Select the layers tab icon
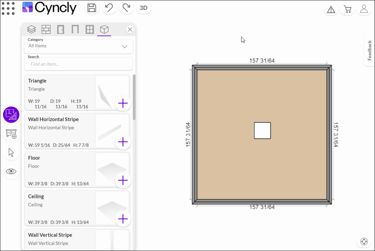 tap(31, 29)
